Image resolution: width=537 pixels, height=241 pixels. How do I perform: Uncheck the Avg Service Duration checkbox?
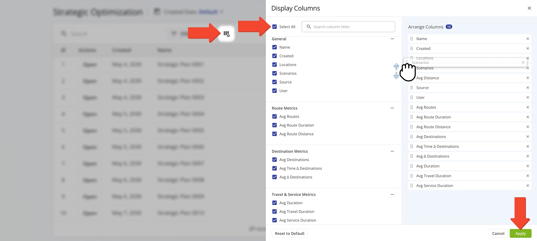pyautogui.click(x=275, y=220)
